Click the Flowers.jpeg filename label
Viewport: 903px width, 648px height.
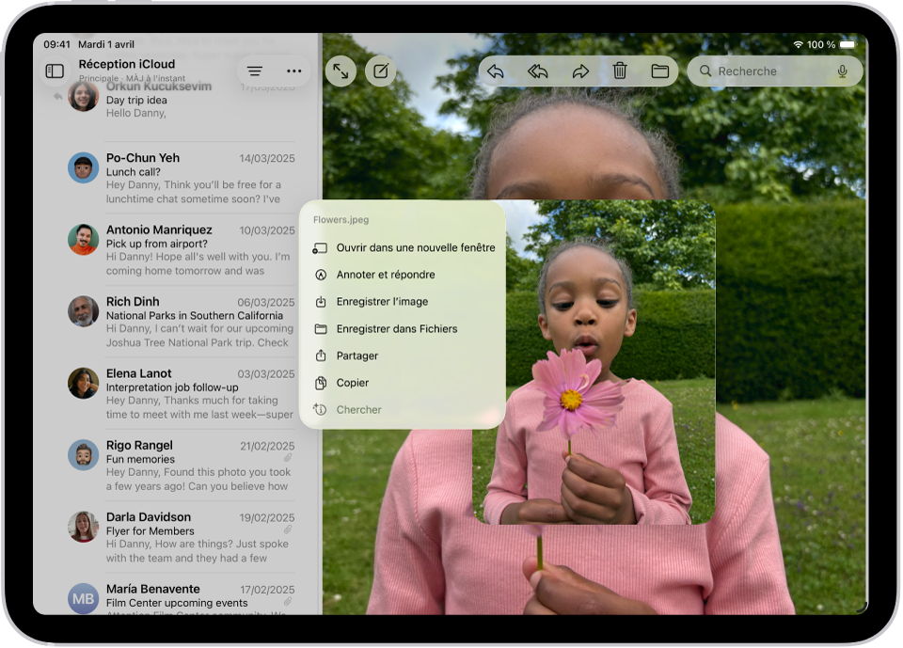(341, 219)
